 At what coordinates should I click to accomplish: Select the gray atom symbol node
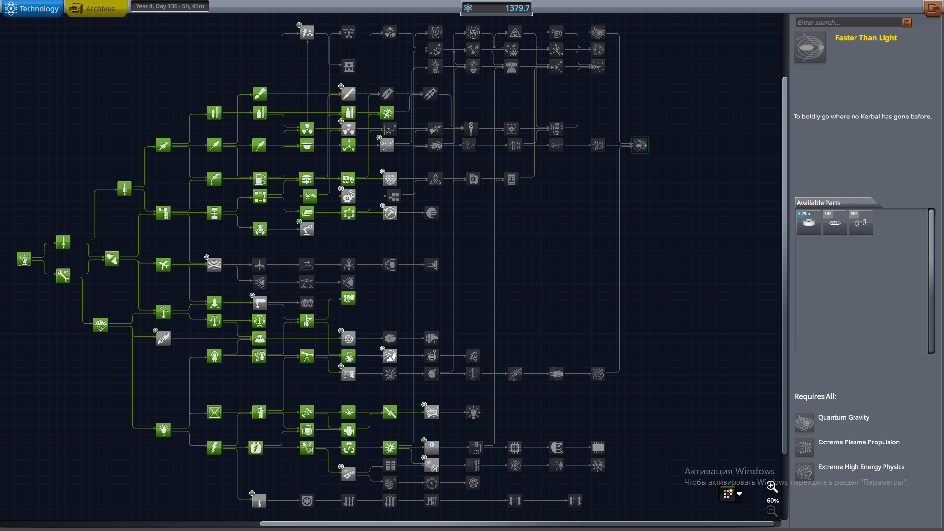[435, 32]
